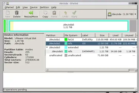The image size is (139, 93).
Task: Click the Apply checkmark icon
Action: pyautogui.click(x=74, y=13)
